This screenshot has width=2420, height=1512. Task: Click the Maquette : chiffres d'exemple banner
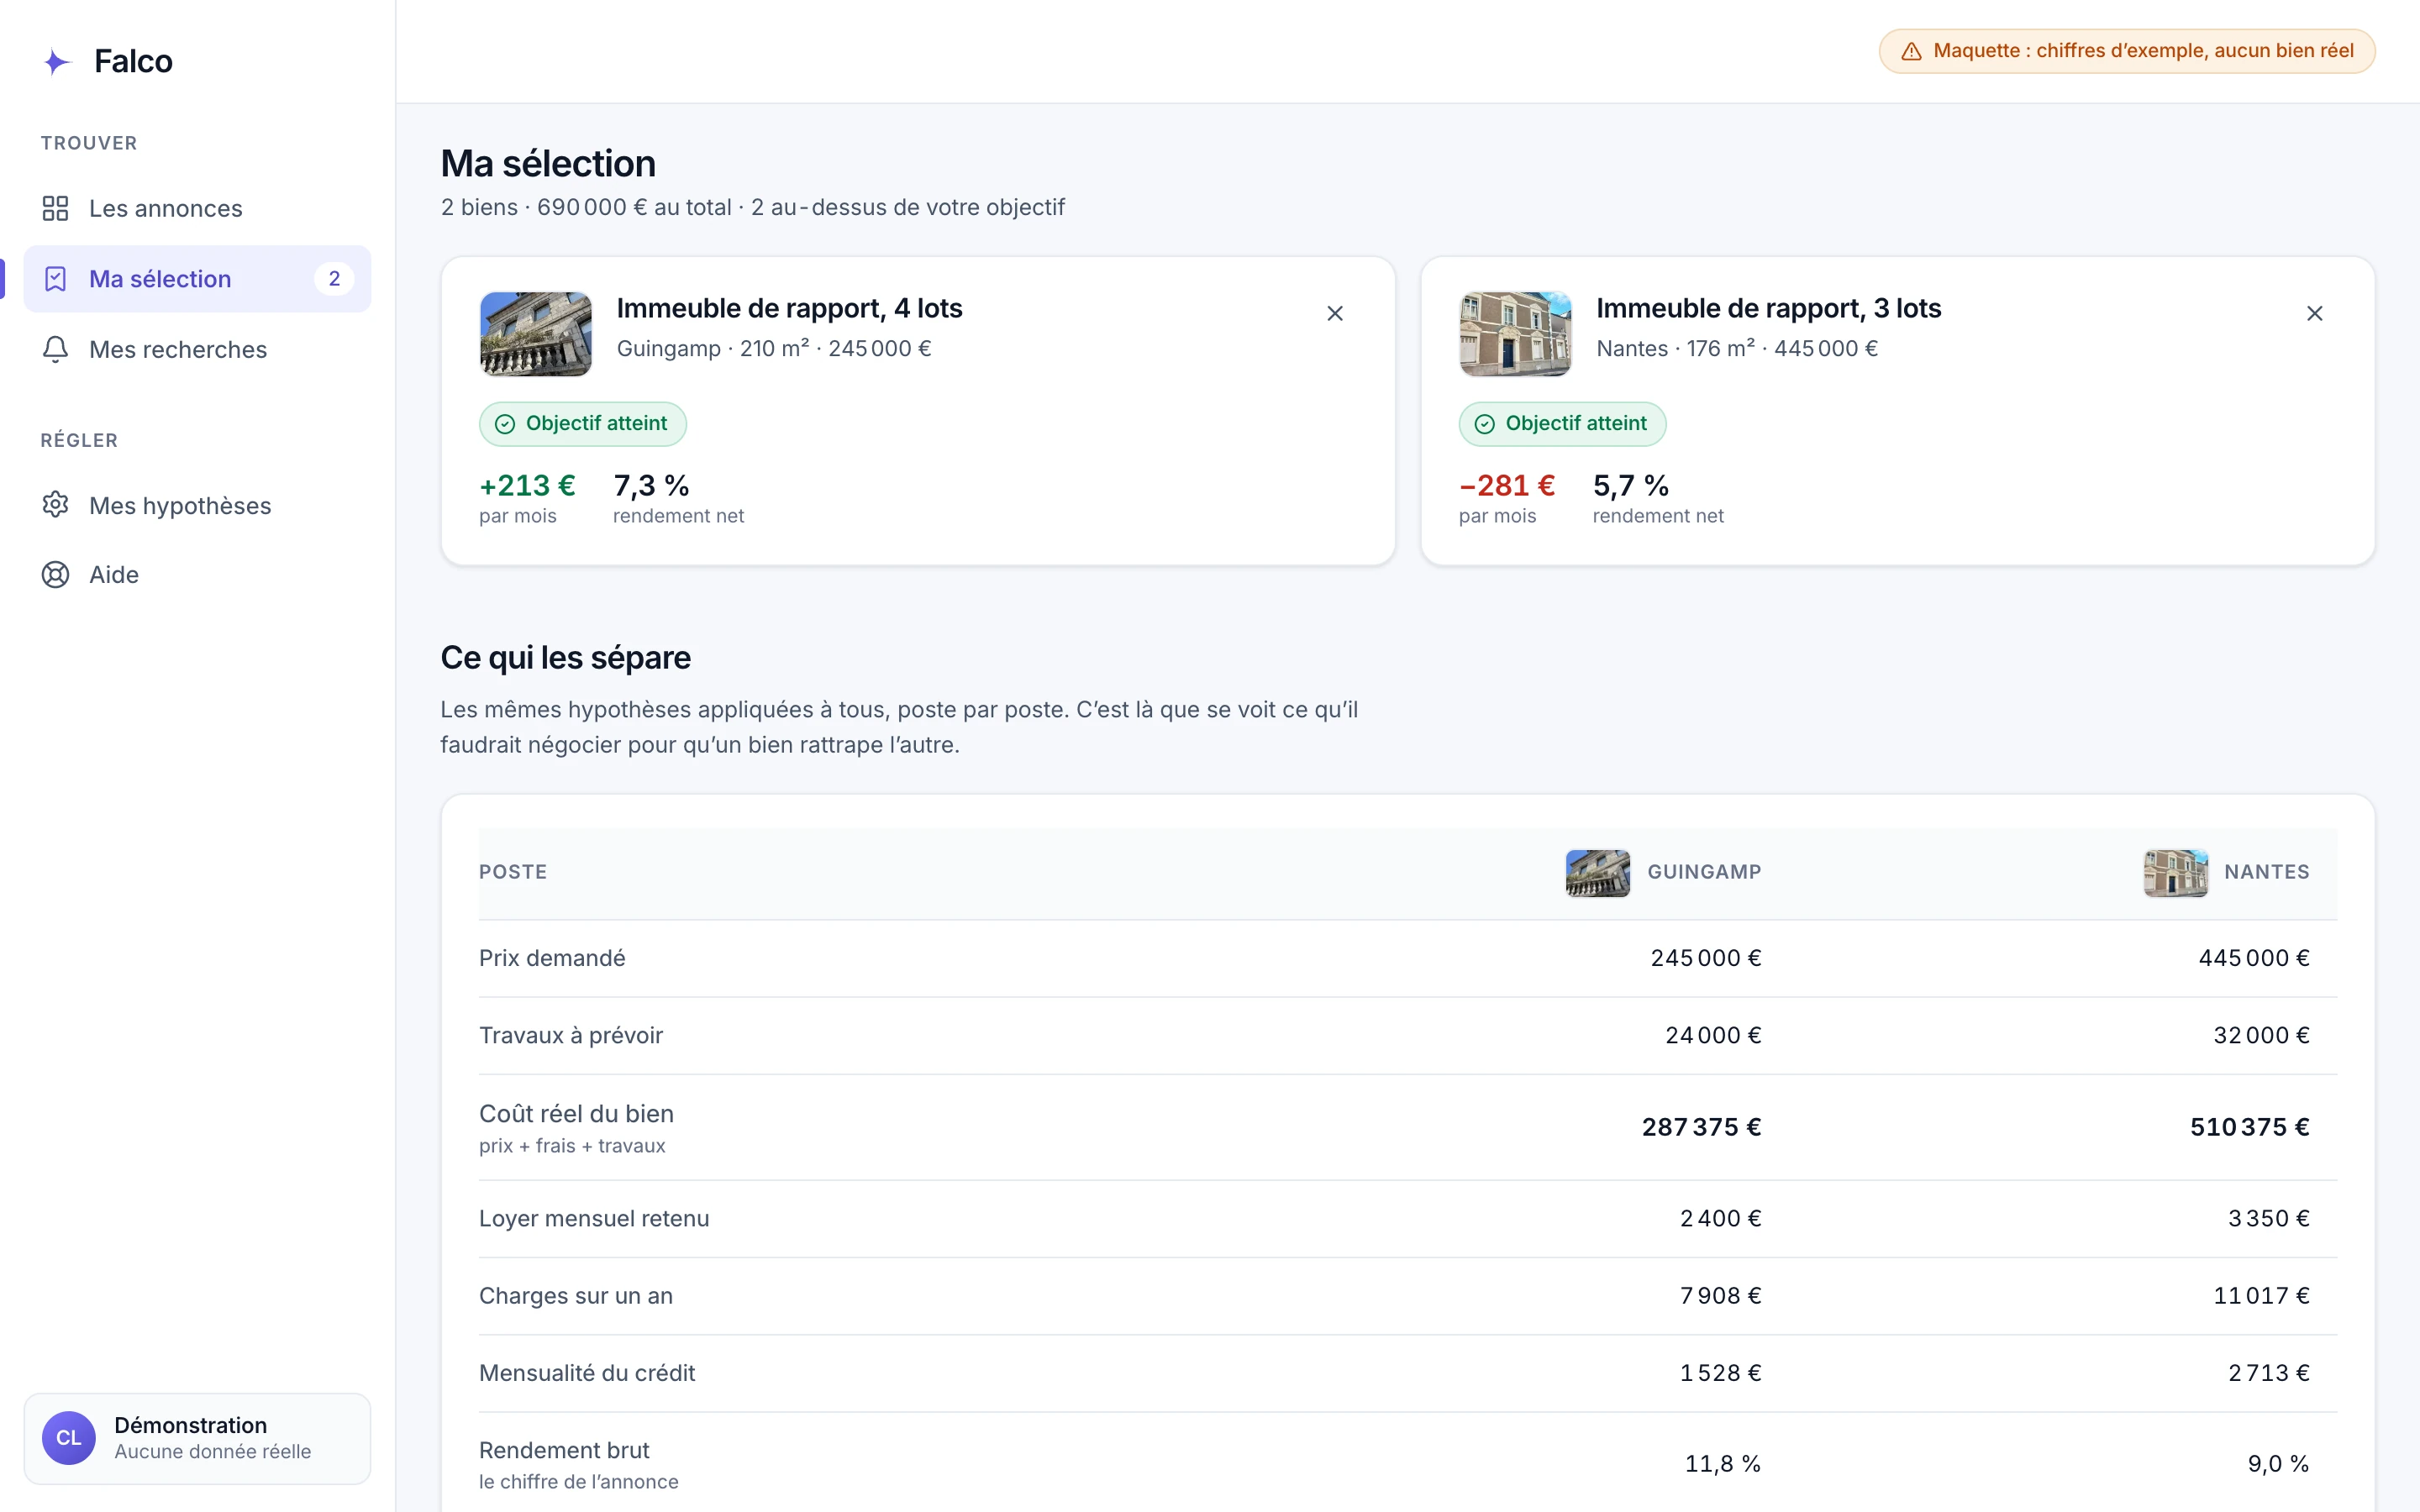(x=2127, y=51)
